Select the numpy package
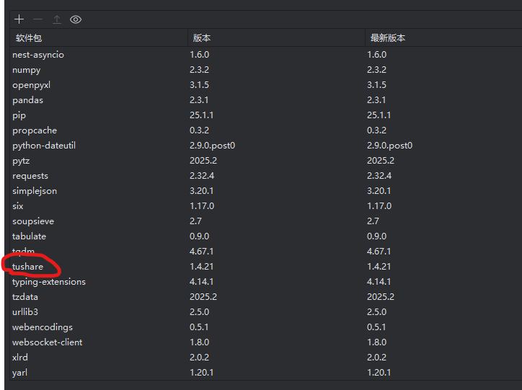522x390 pixels. click(26, 70)
